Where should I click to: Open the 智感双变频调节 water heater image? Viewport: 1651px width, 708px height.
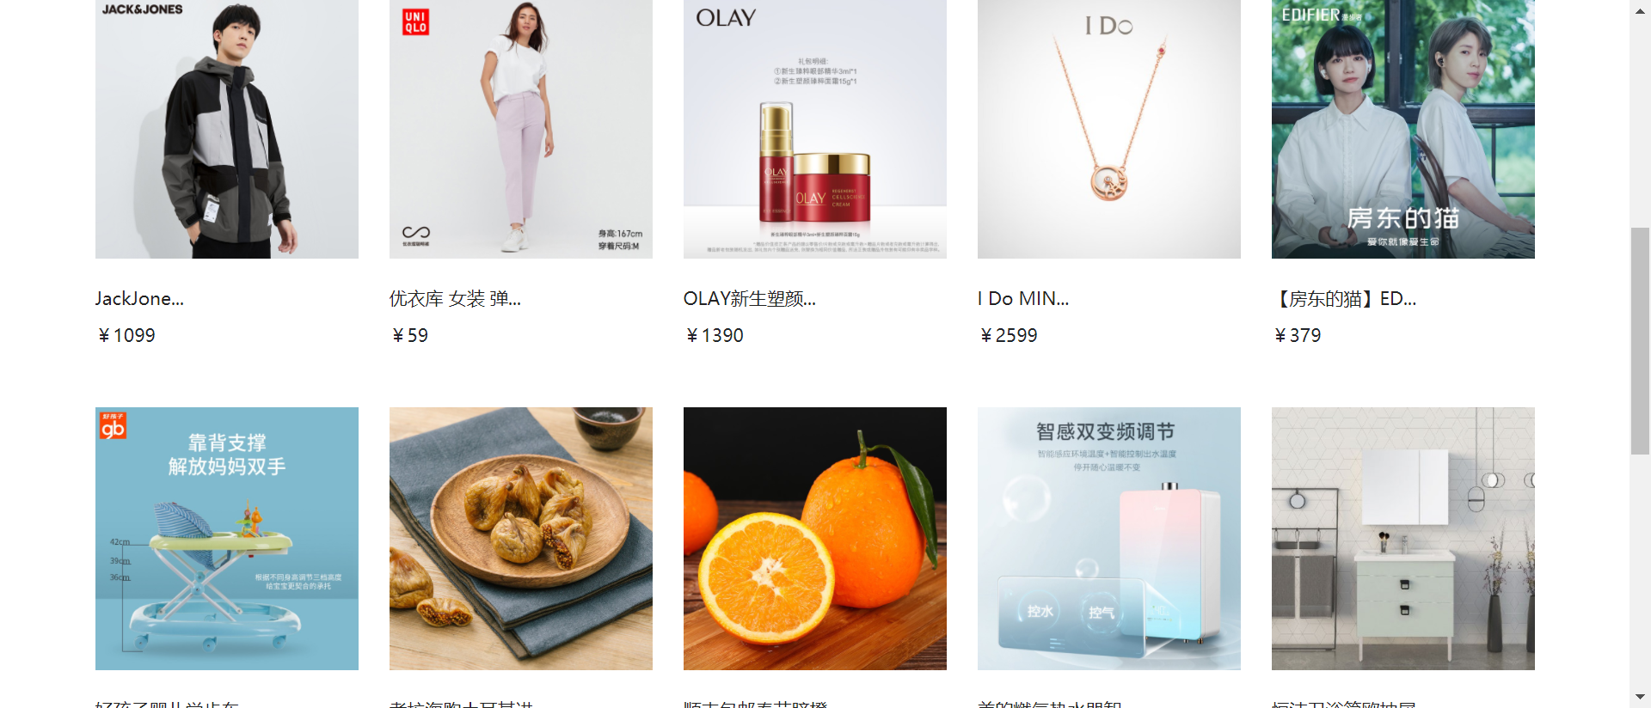pyautogui.click(x=1109, y=539)
